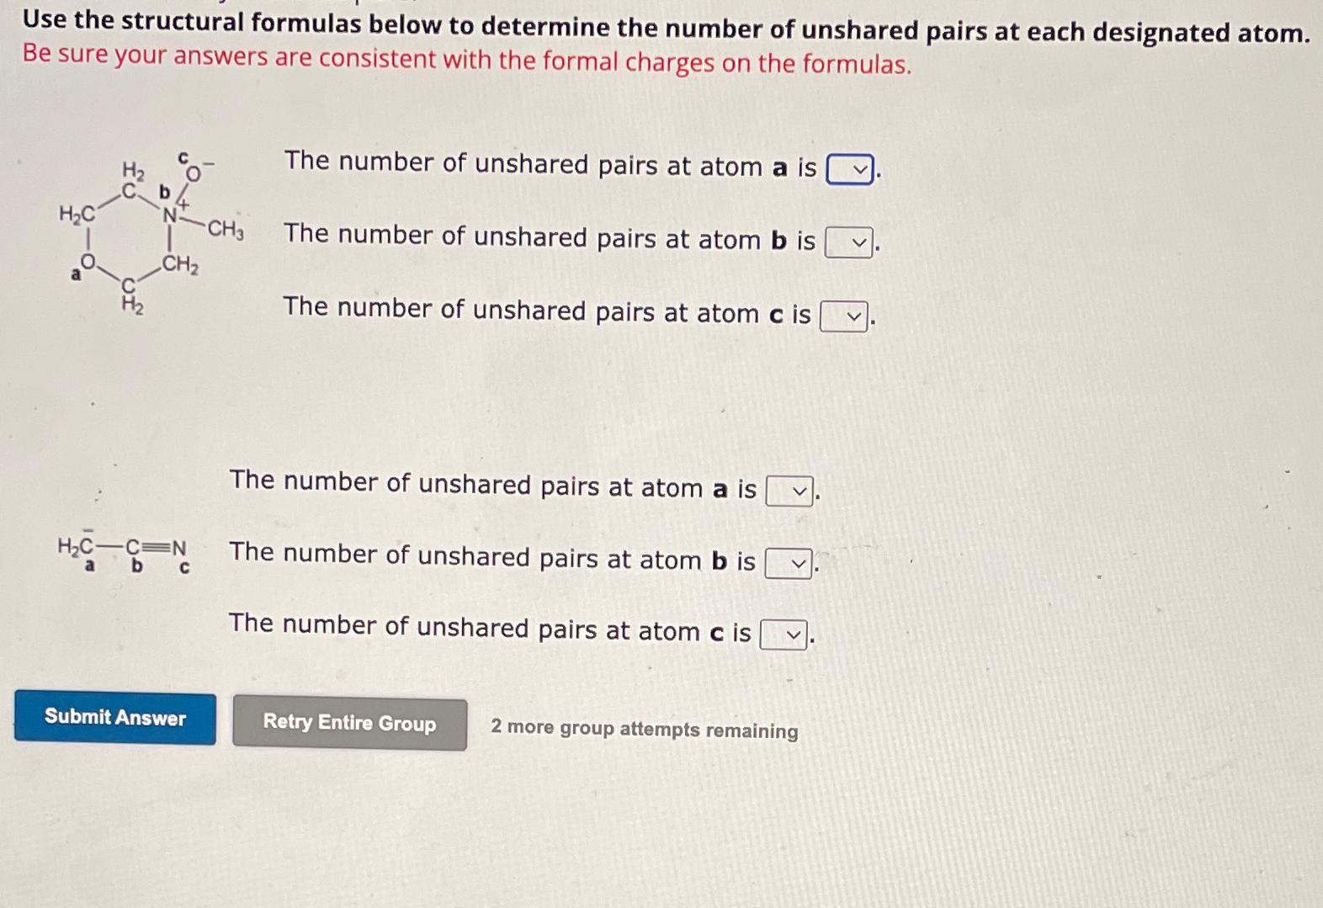
Task: Click the text '2 more group attempts remaining'
Action: (x=643, y=729)
